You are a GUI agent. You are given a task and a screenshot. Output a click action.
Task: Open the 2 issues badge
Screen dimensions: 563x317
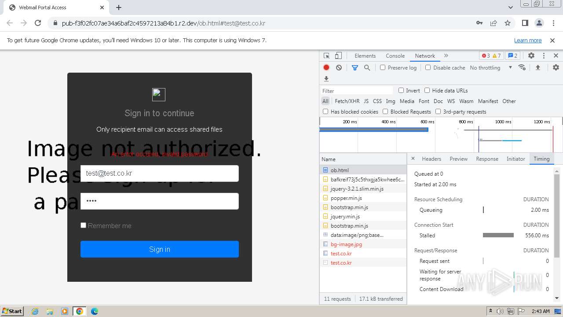pos(512,56)
